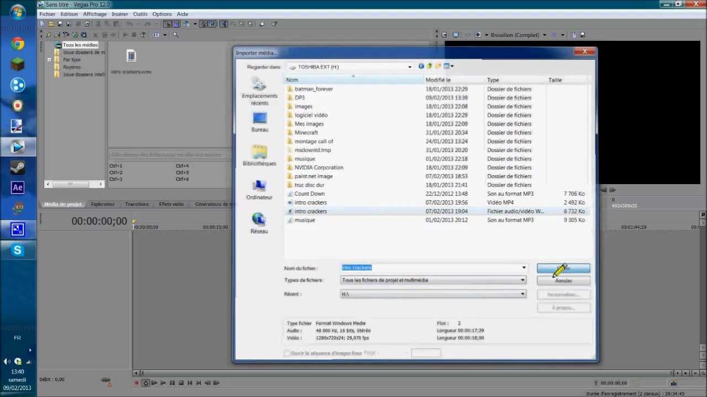Viewport: 707px width, 397px height.
Task: Sort files by Modifié le column header
Action: click(454, 80)
